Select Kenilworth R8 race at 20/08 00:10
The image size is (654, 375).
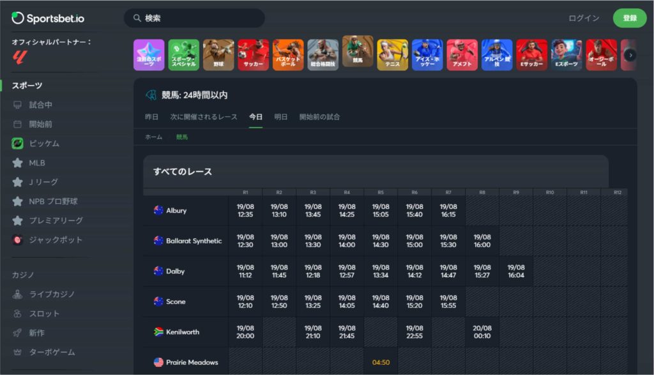tap(482, 332)
